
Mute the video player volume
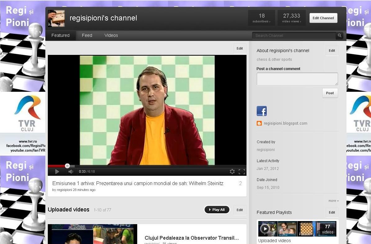coord(71,171)
